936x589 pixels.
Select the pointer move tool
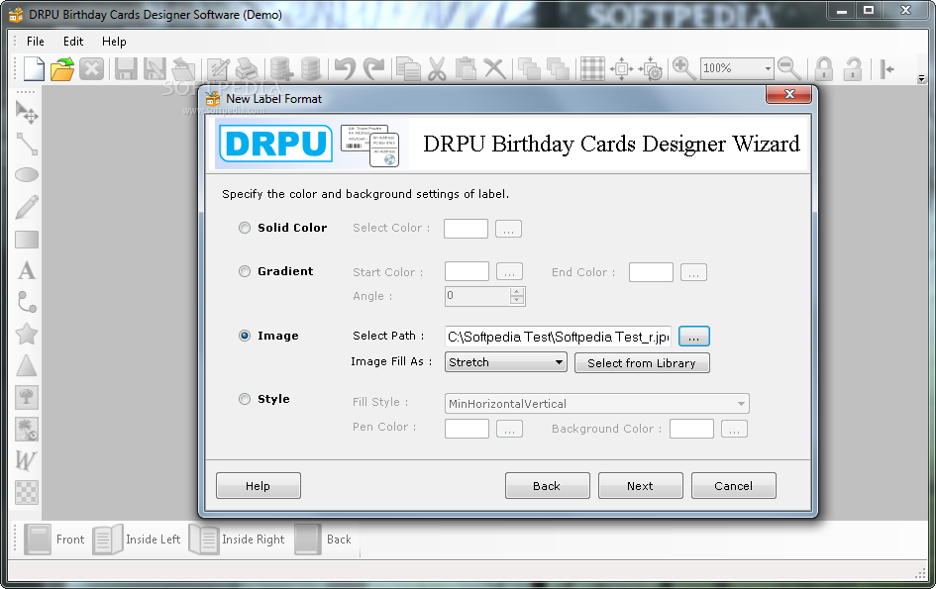click(x=27, y=112)
